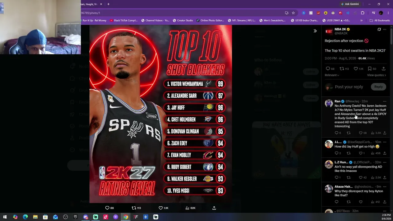
Task: Click the browser address bar
Action: click(x=181, y=13)
